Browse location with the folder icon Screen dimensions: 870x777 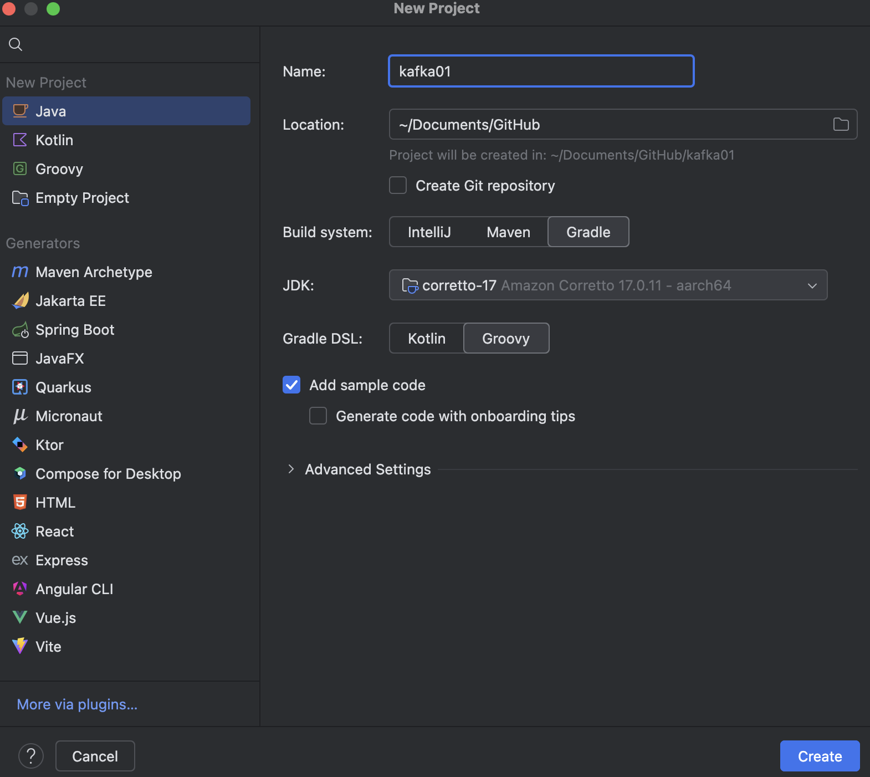point(841,124)
